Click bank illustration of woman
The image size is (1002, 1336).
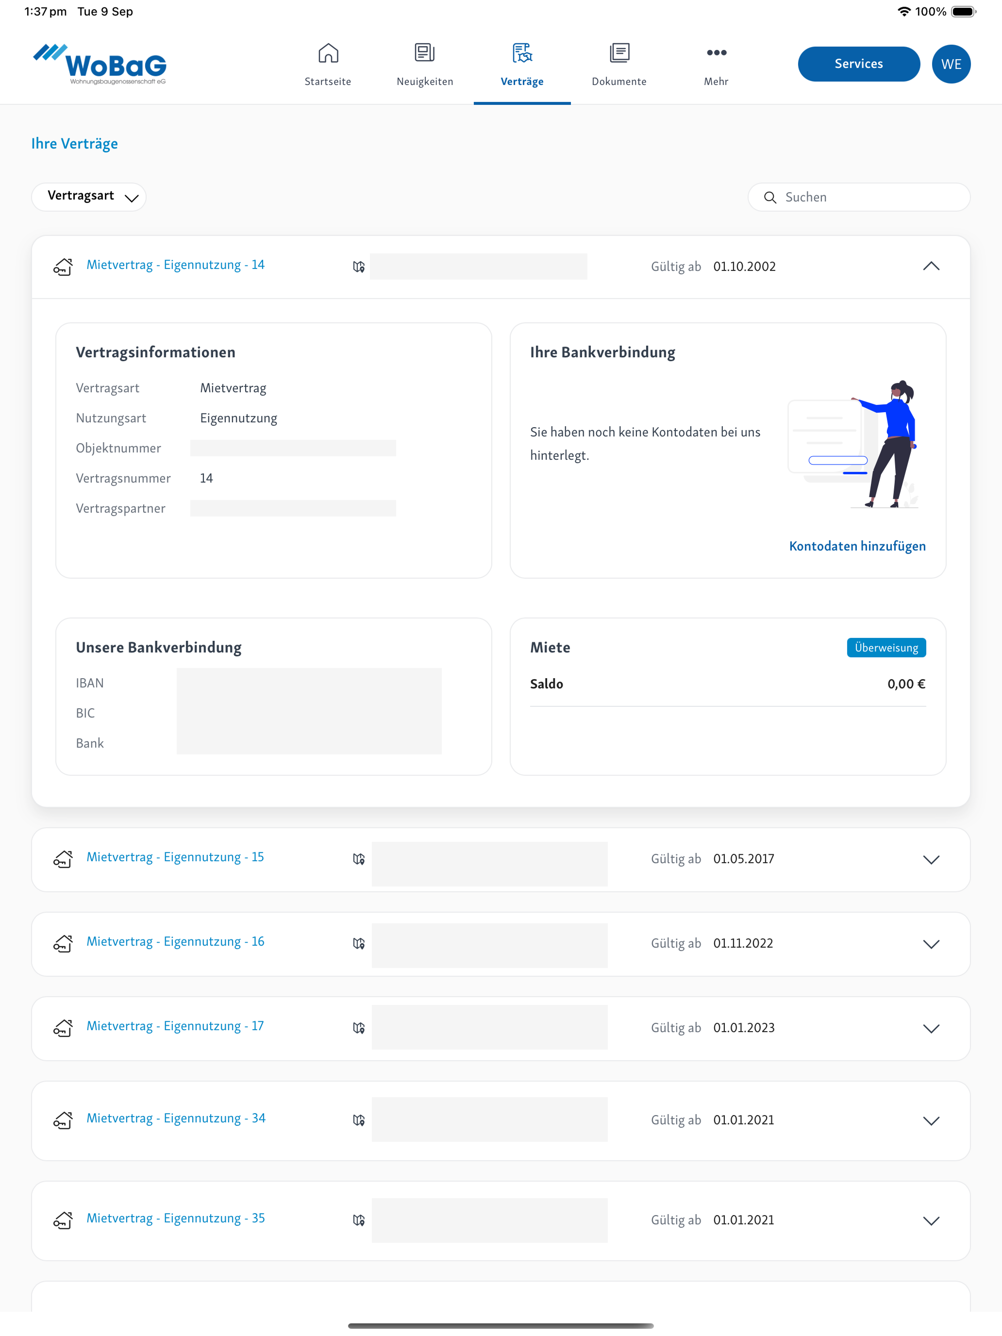pyautogui.click(x=854, y=444)
